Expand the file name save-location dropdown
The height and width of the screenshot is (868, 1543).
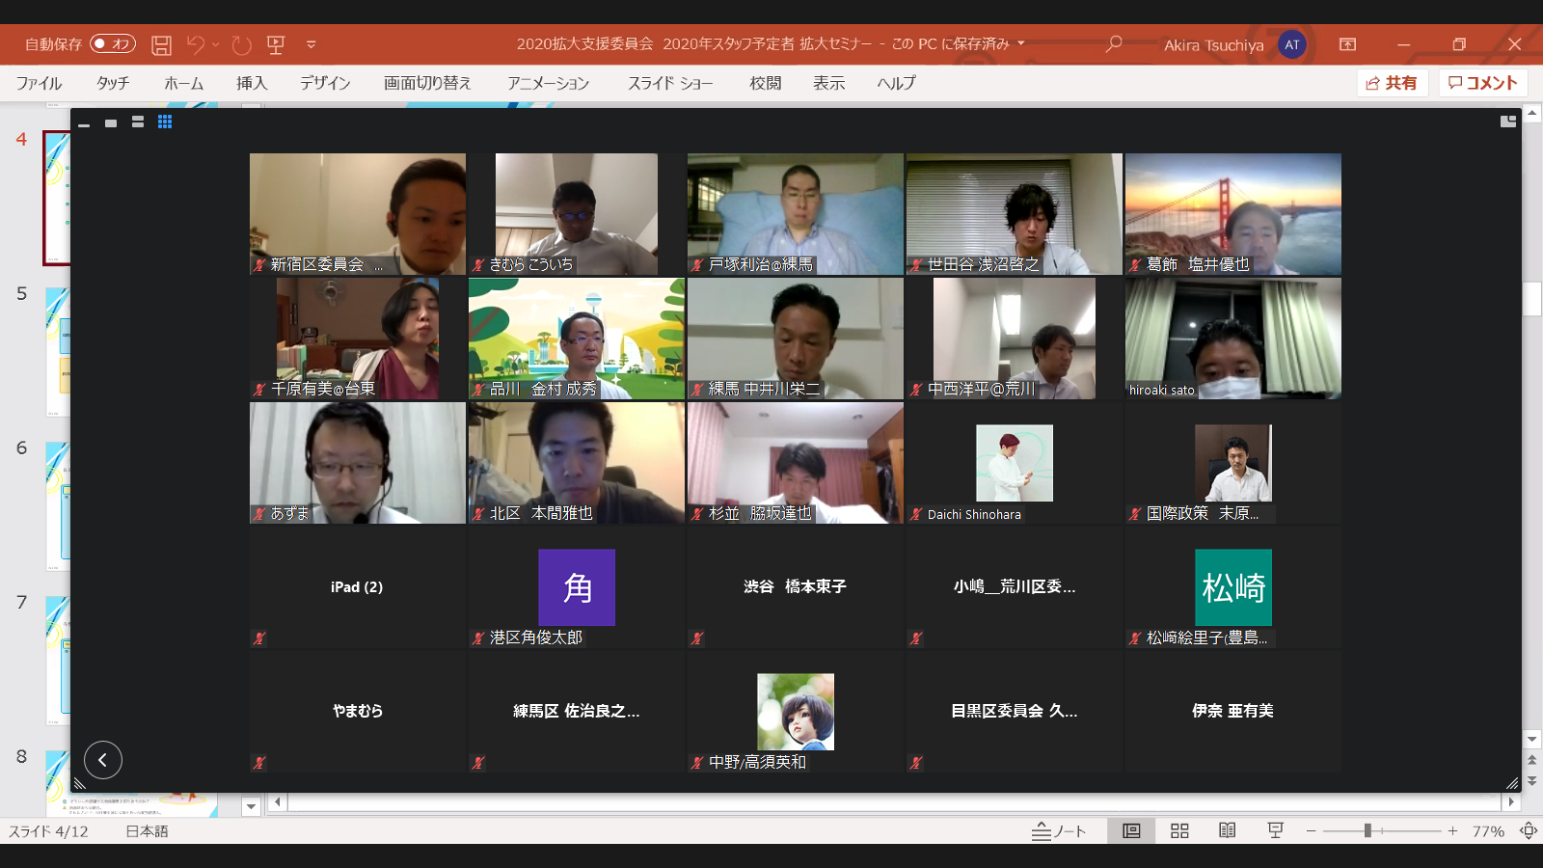click(x=1021, y=43)
